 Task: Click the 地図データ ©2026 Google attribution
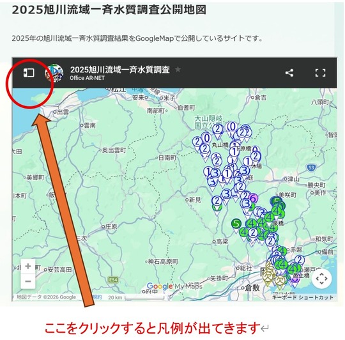tap(46, 297)
